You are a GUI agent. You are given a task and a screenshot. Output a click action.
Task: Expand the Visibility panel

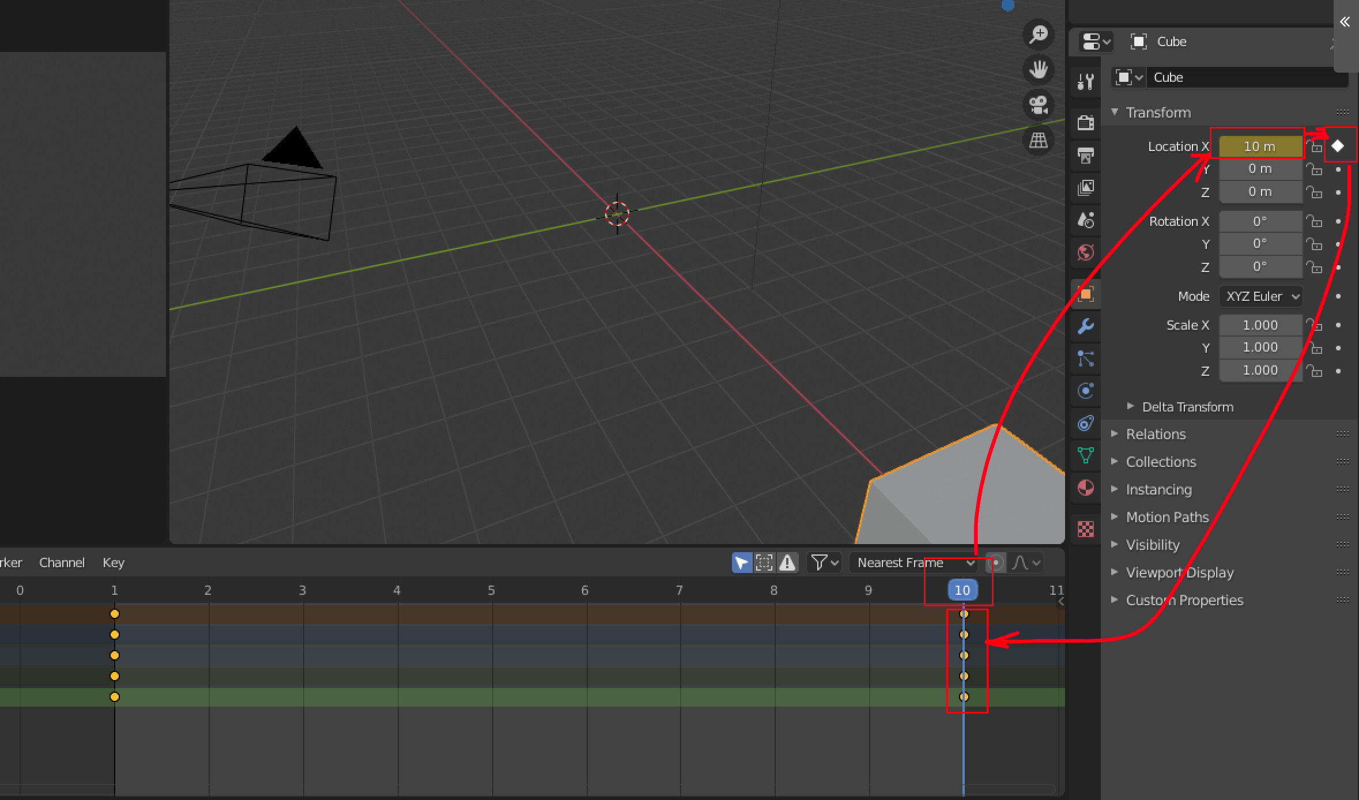pyautogui.click(x=1115, y=544)
